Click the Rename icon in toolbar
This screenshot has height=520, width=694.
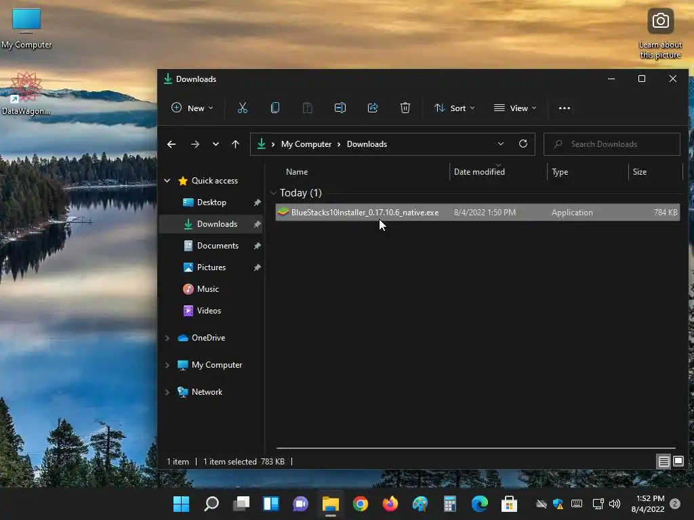[340, 108]
